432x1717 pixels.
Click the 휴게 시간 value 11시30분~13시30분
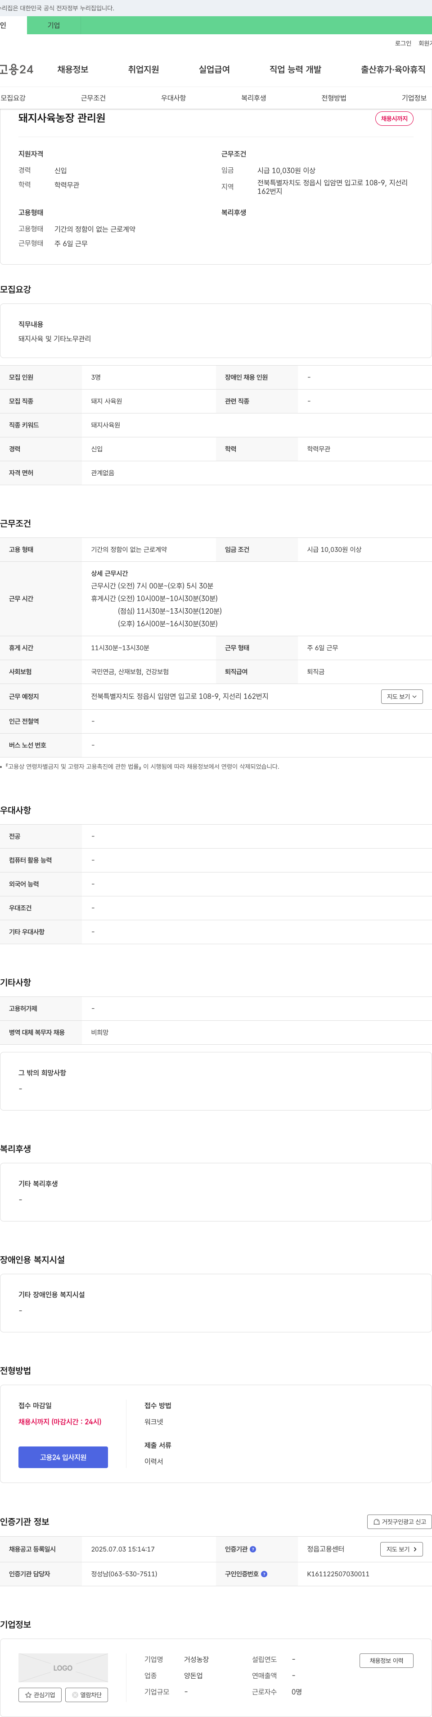120,648
